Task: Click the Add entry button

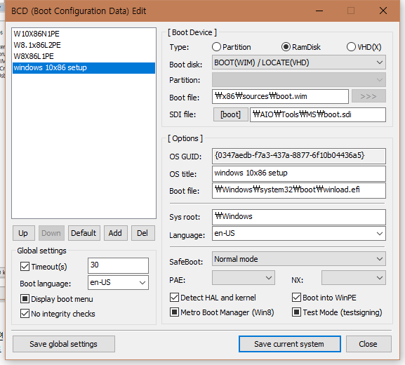Action: (x=115, y=233)
